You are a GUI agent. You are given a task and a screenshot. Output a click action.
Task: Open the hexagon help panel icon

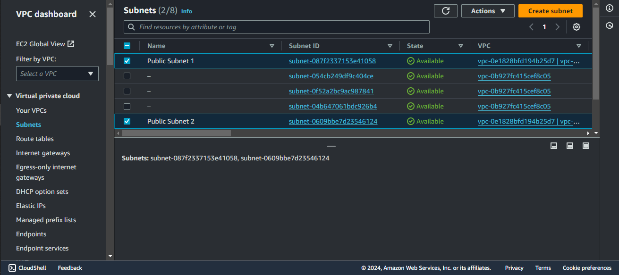610,25
